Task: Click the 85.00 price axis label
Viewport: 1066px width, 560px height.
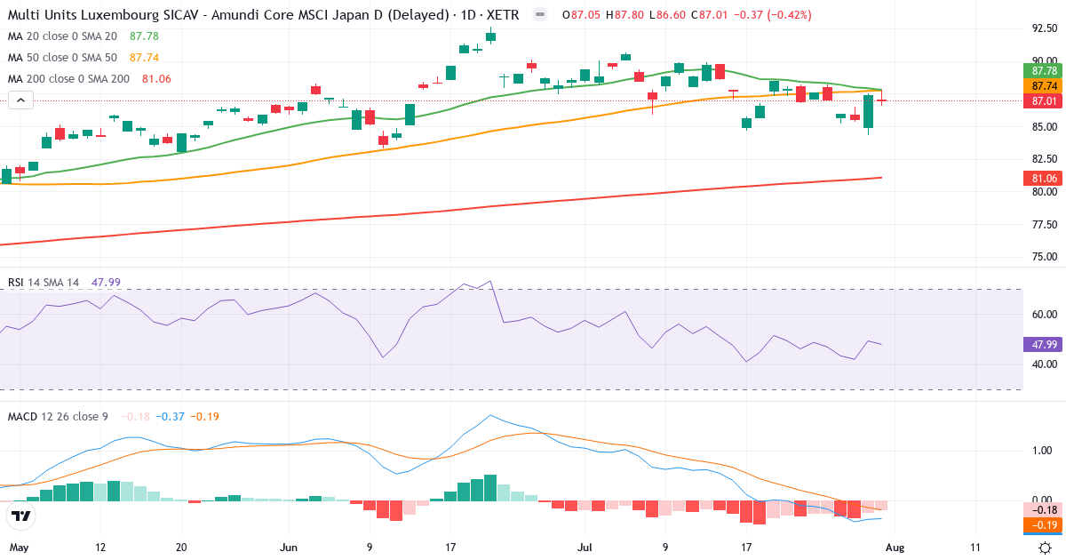Action: tap(1045, 126)
